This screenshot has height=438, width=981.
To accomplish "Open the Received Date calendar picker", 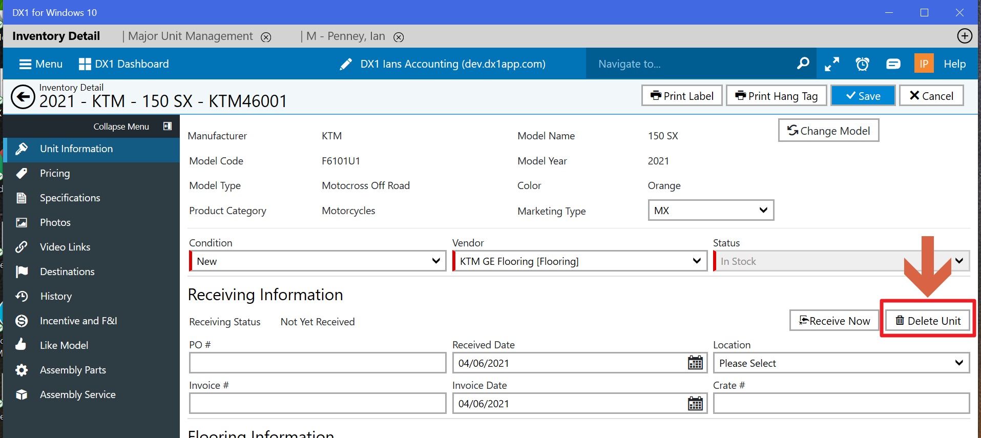I will click(695, 363).
